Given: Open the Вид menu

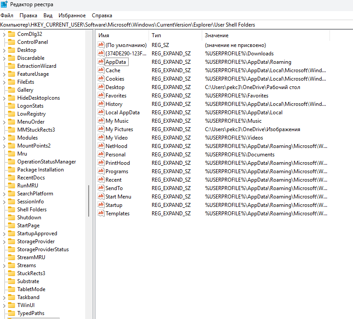Looking at the screenshot, I should [48, 16].
